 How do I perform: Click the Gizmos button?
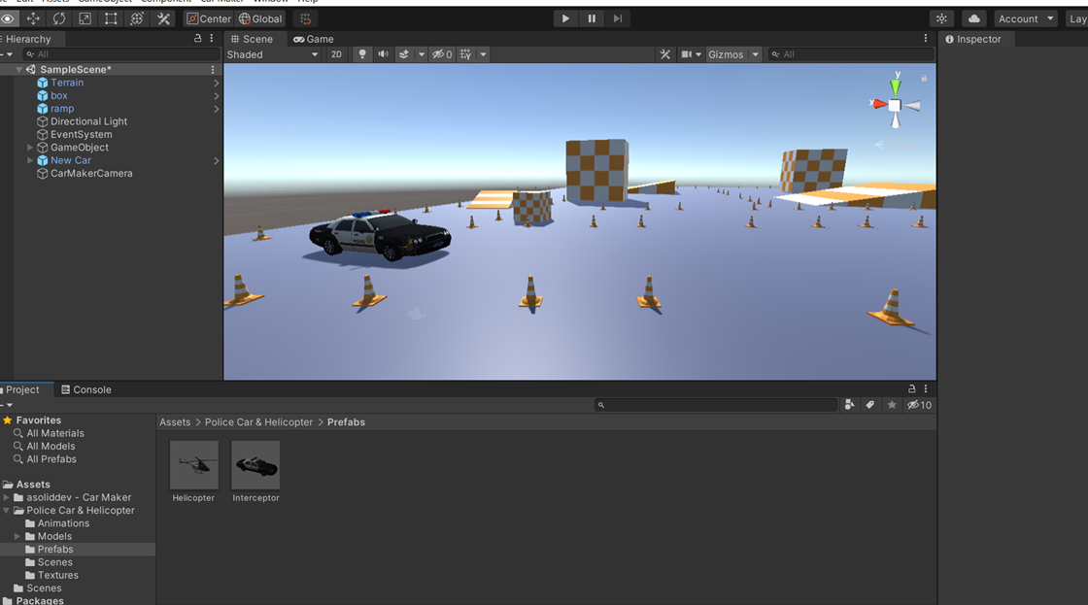[x=726, y=54]
